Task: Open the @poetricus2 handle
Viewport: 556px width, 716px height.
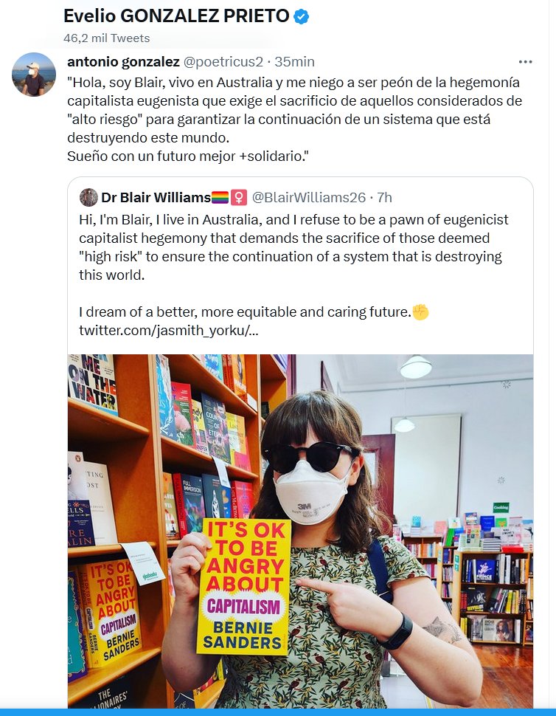Action: [x=223, y=62]
